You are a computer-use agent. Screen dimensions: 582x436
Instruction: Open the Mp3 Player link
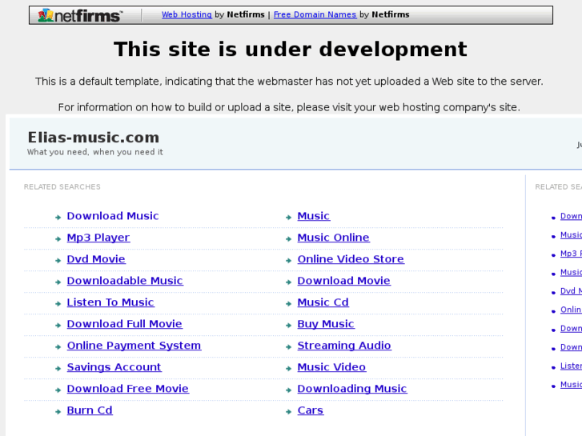(98, 238)
